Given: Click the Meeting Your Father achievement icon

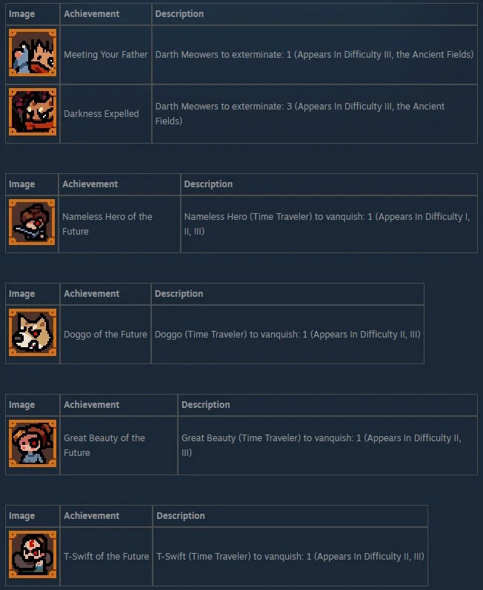Looking at the screenshot, I should (x=33, y=53).
